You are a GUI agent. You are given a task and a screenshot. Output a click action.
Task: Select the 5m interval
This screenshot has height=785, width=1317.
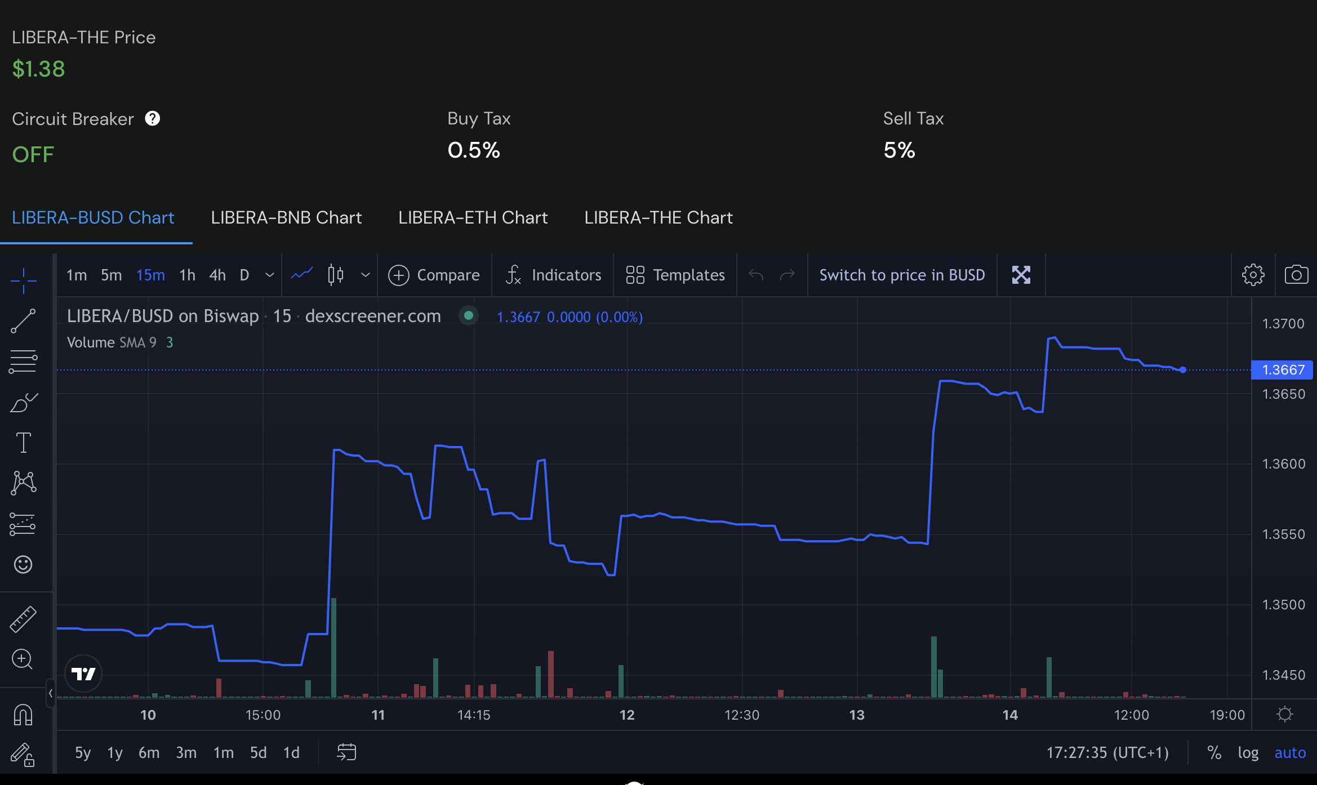point(111,275)
